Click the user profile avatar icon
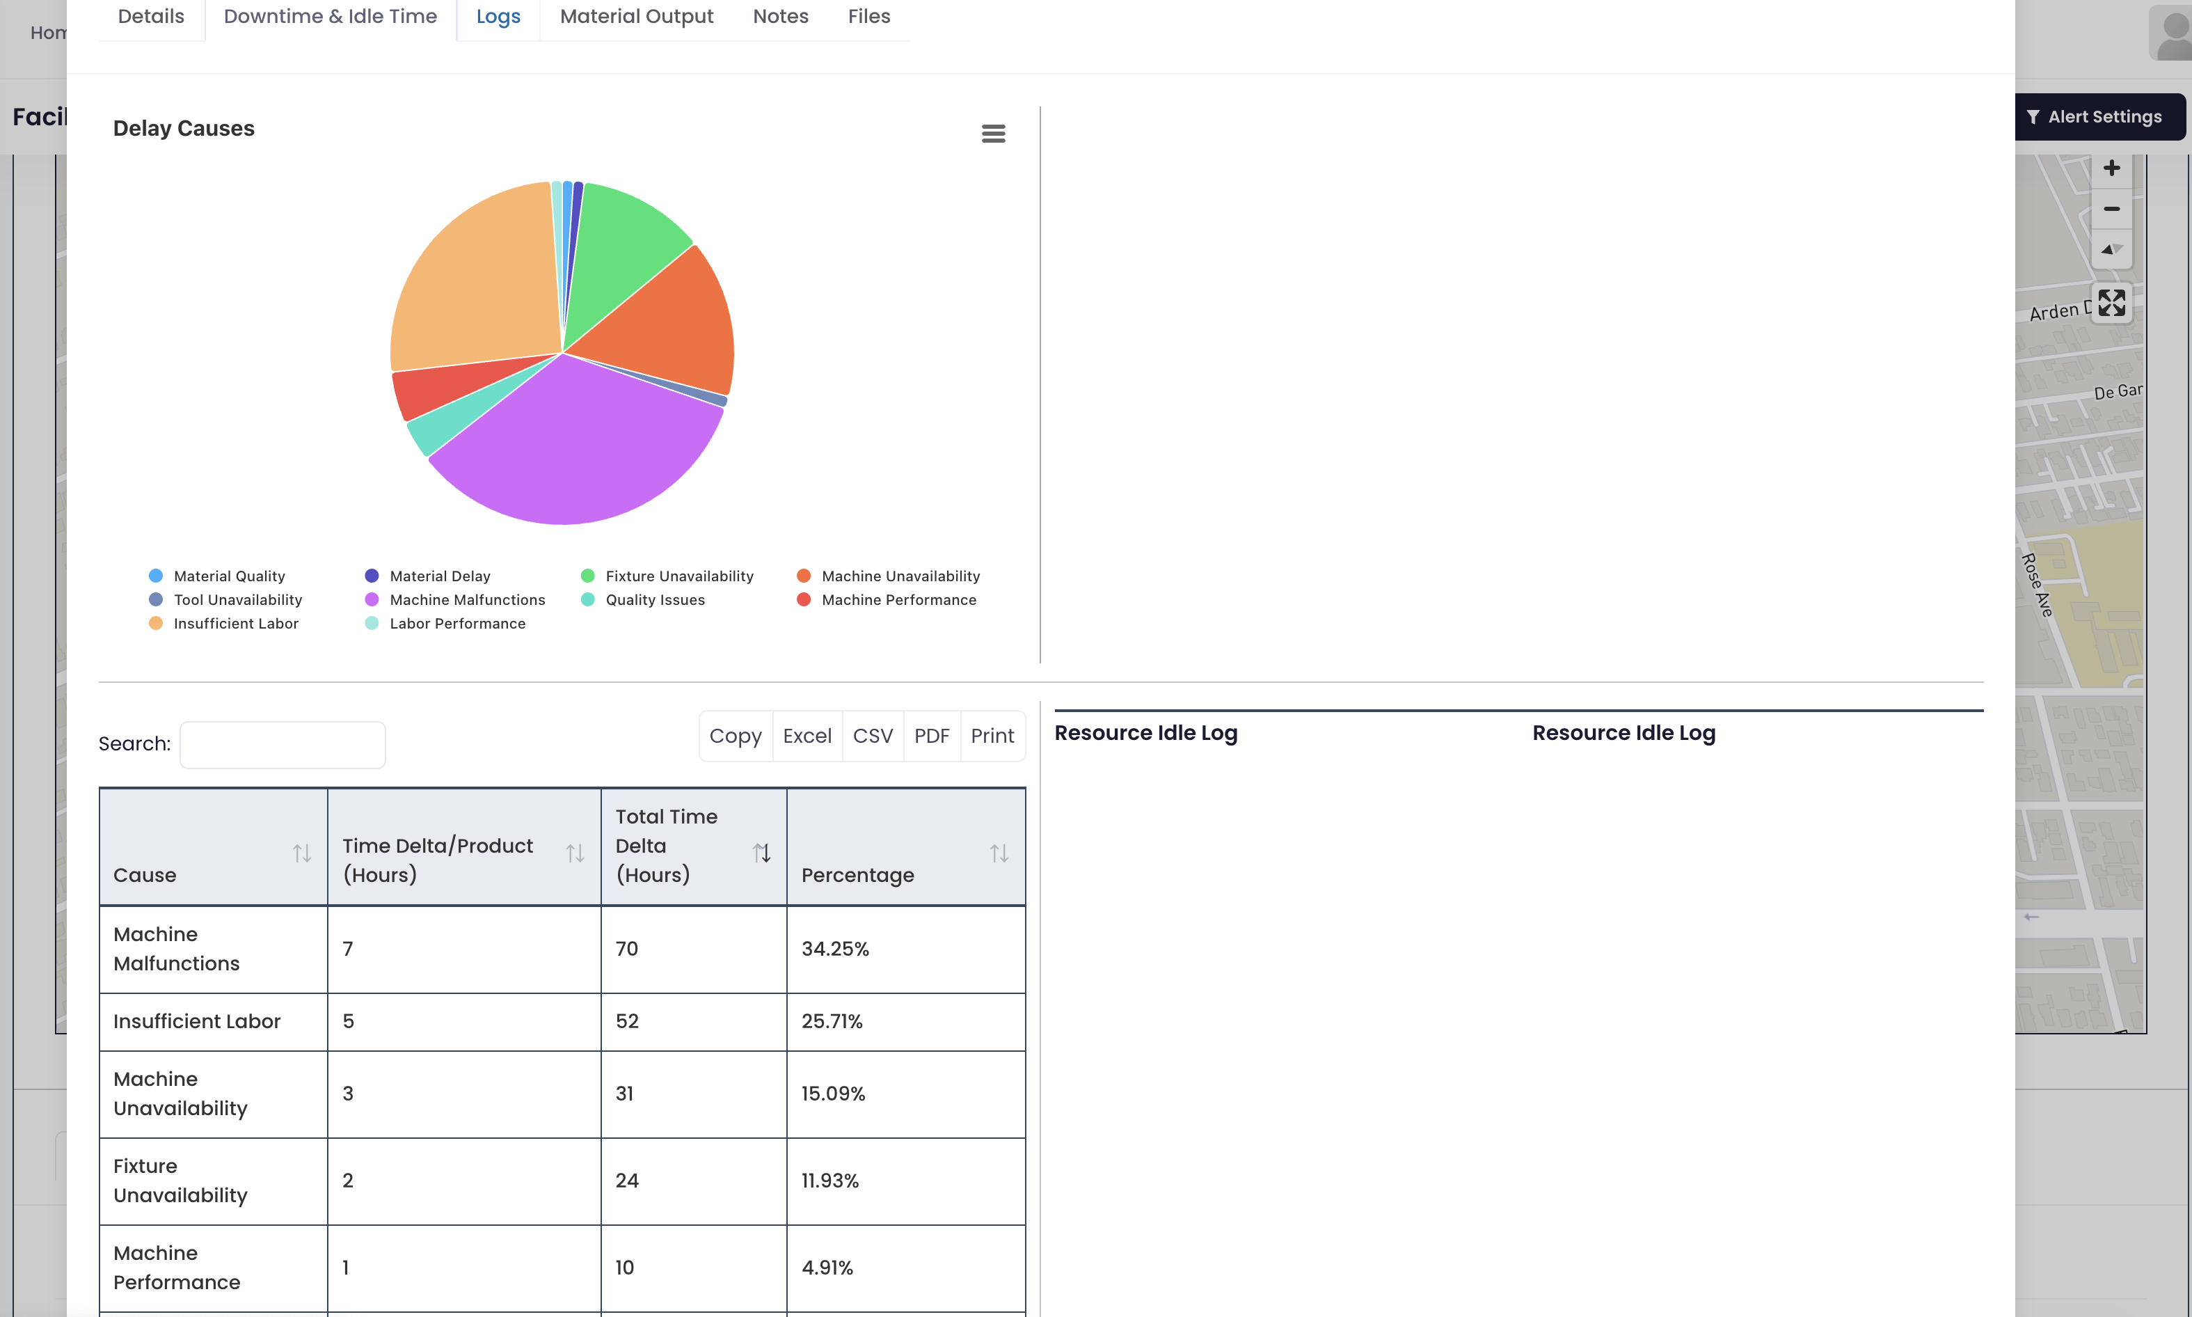 coord(2172,33)
